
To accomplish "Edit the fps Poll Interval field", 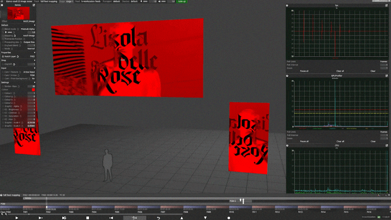I will tap(384, 65).
